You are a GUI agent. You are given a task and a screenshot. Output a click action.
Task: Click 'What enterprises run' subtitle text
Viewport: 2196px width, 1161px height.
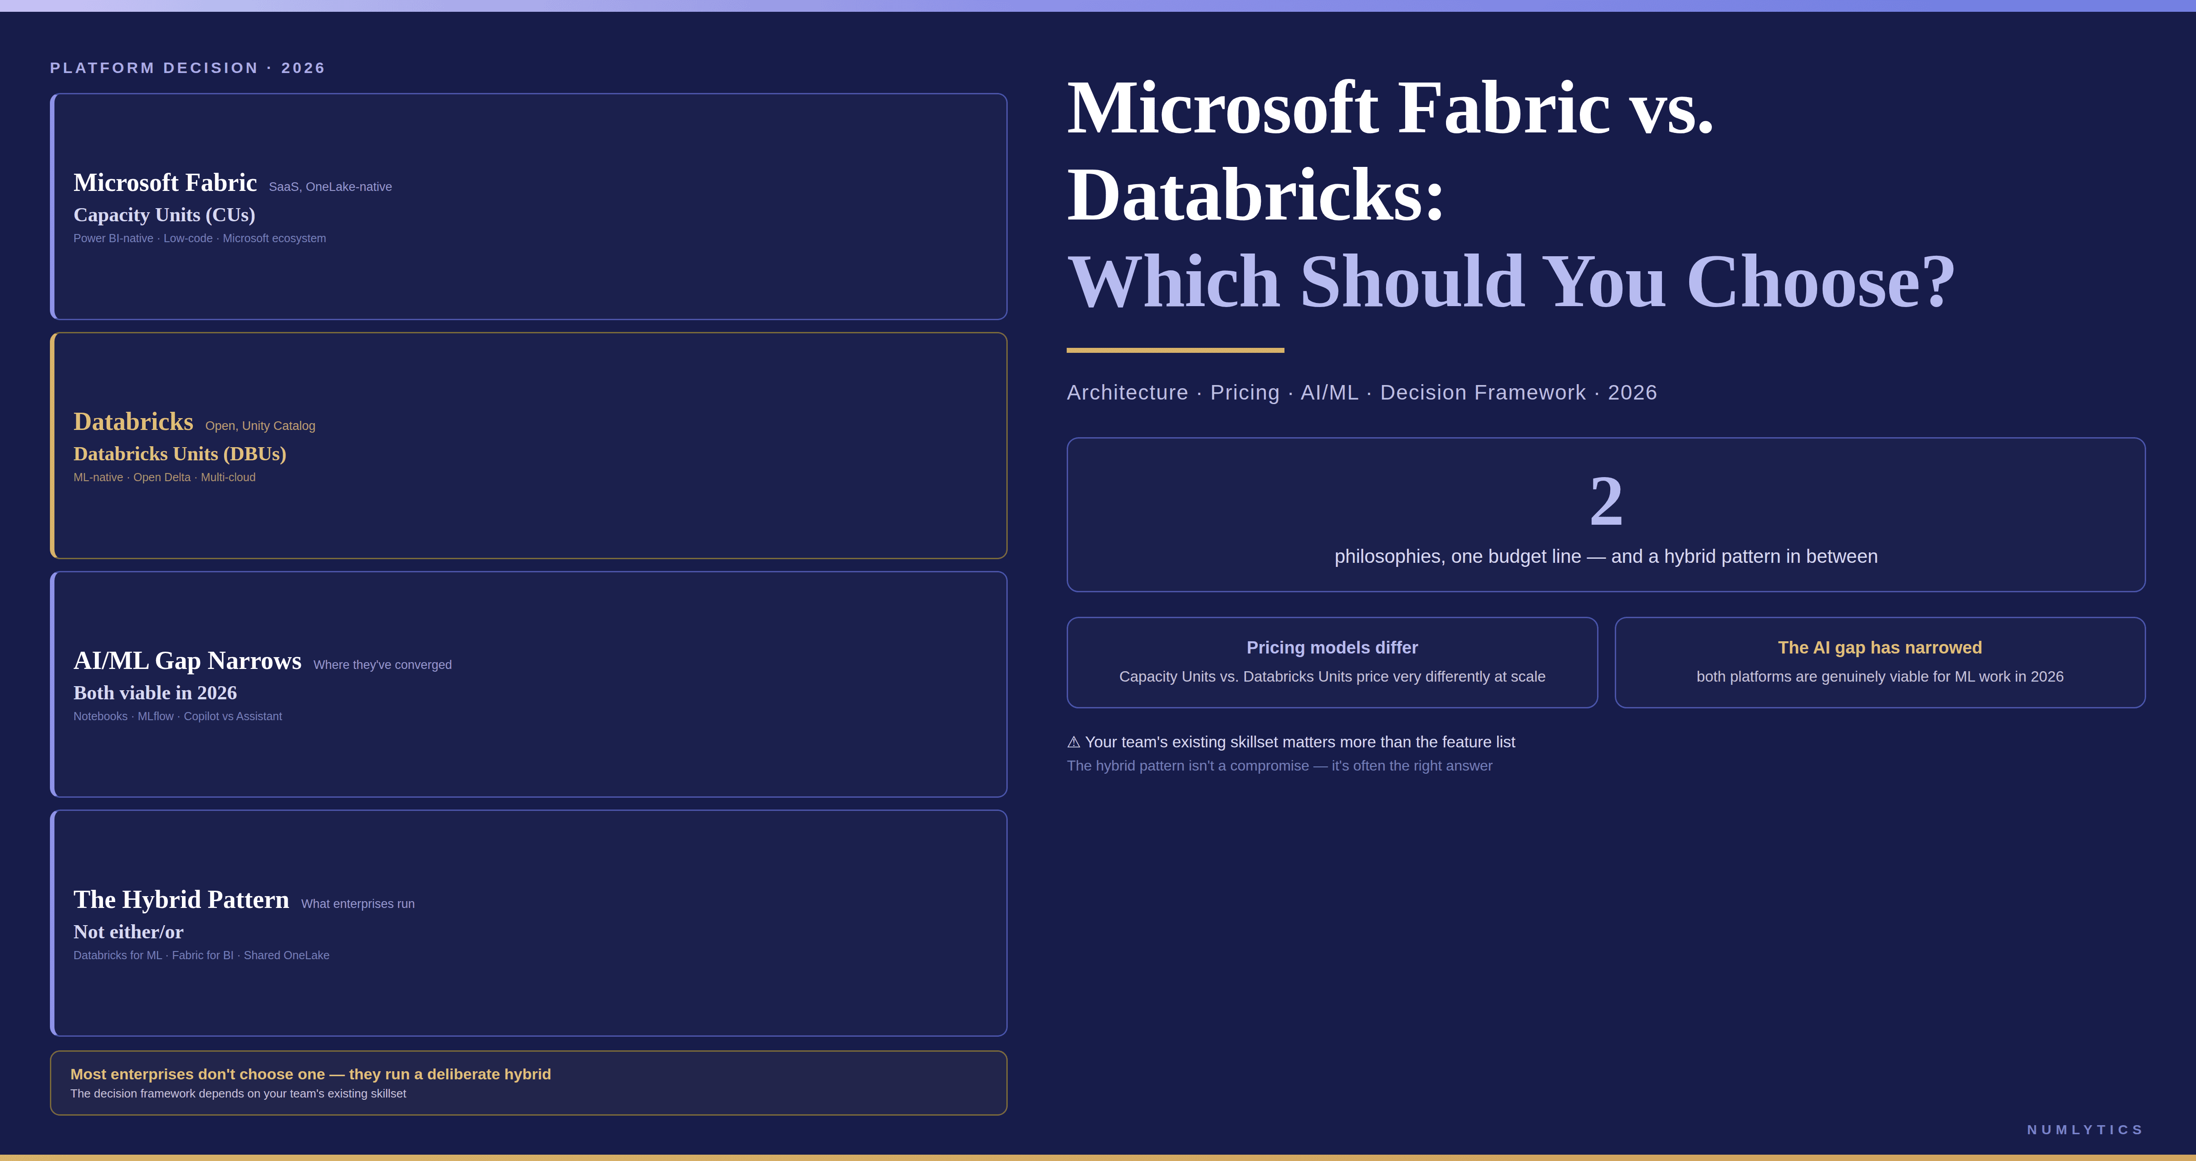pyautogui.click(x=358, y=904)
